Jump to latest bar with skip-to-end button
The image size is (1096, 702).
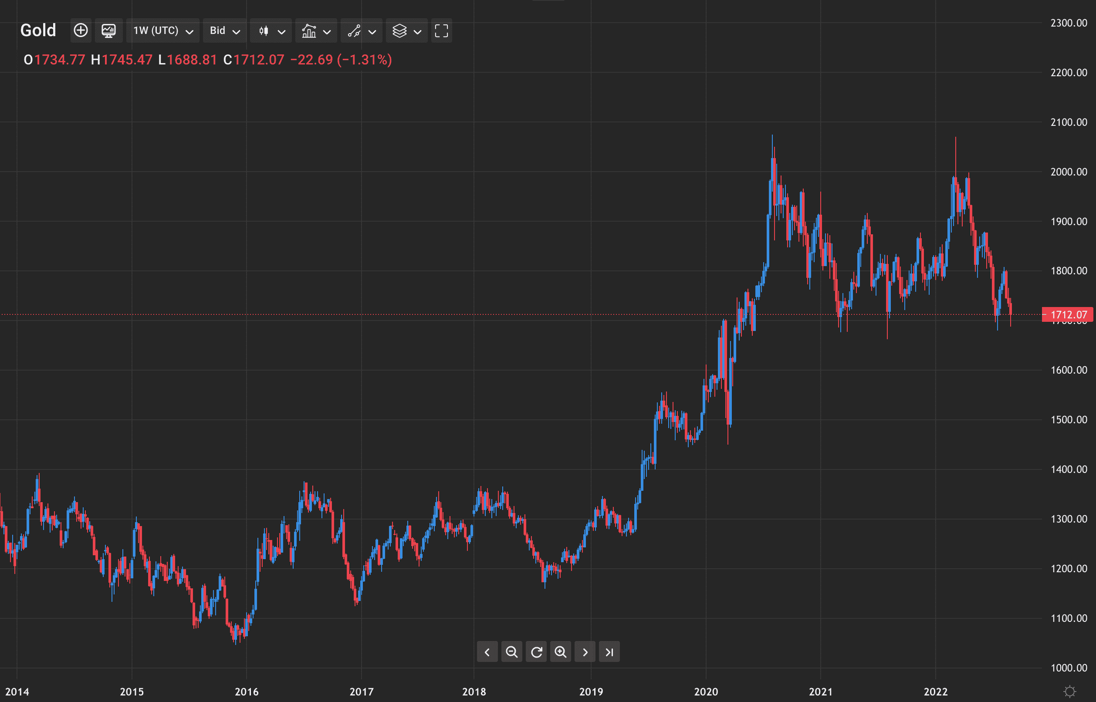609,652
